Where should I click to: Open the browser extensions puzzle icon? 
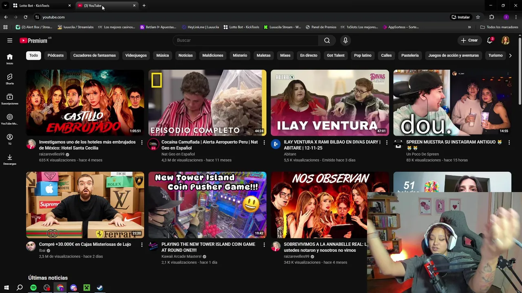coord(491,17)
